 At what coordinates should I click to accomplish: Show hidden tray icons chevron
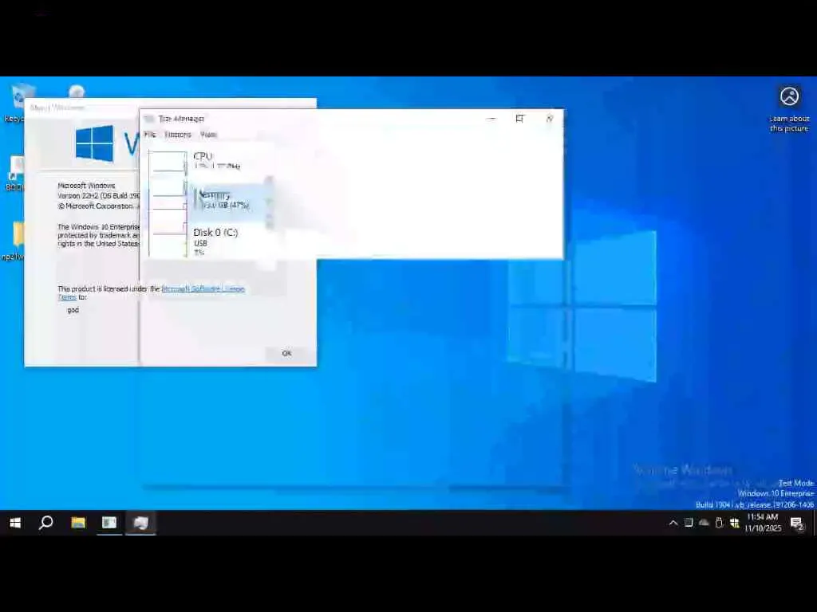click(x=673, y=523)
